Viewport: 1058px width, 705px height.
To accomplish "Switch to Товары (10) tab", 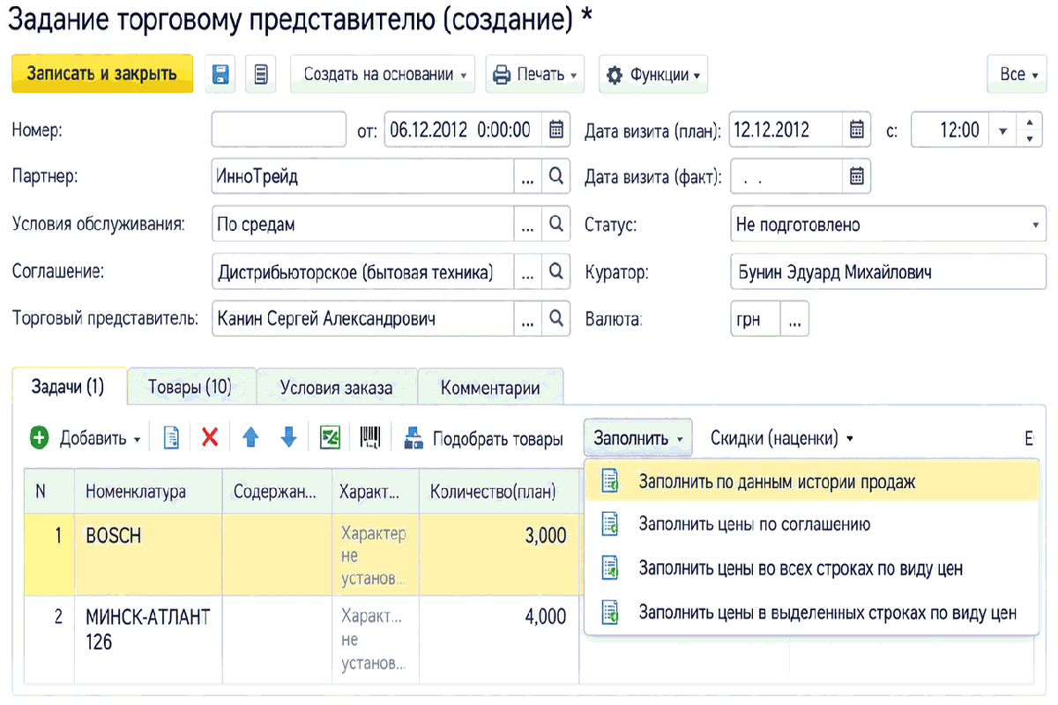I will point(190,387).
